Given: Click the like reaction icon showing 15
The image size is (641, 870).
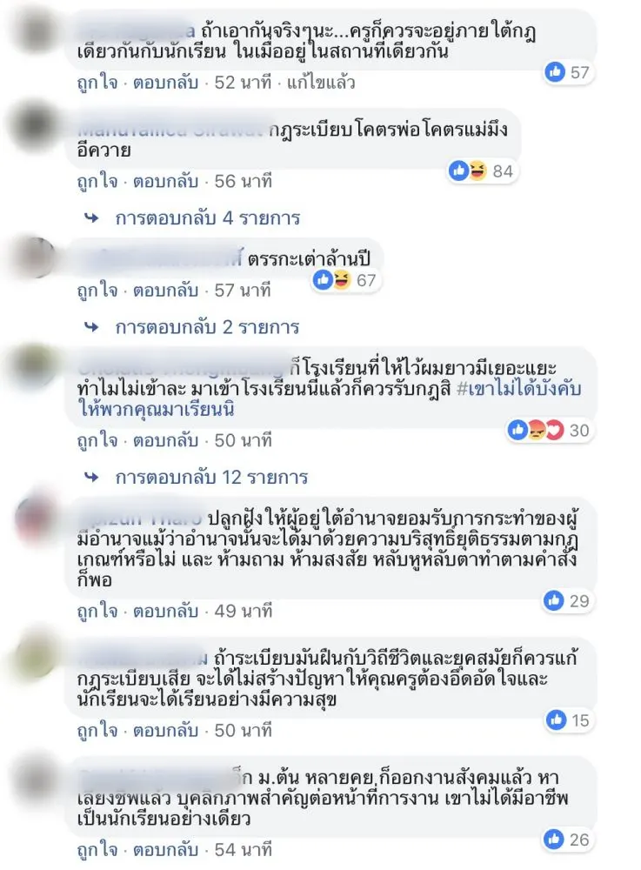Looking at the screenshot, I should pyautogui.click(x=556, y=719).
